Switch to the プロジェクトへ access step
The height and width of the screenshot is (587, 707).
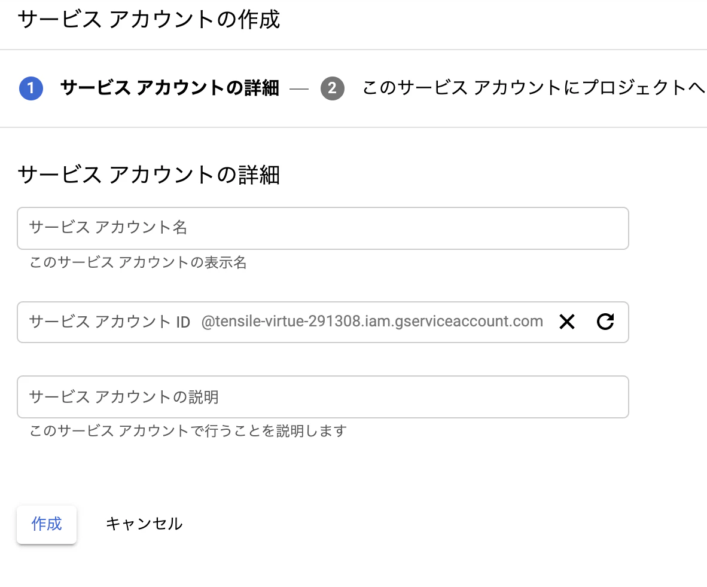click(532, 88)
